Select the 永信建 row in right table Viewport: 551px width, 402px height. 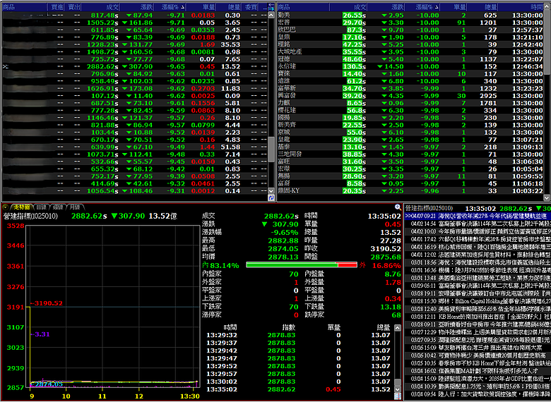point(410,66)
